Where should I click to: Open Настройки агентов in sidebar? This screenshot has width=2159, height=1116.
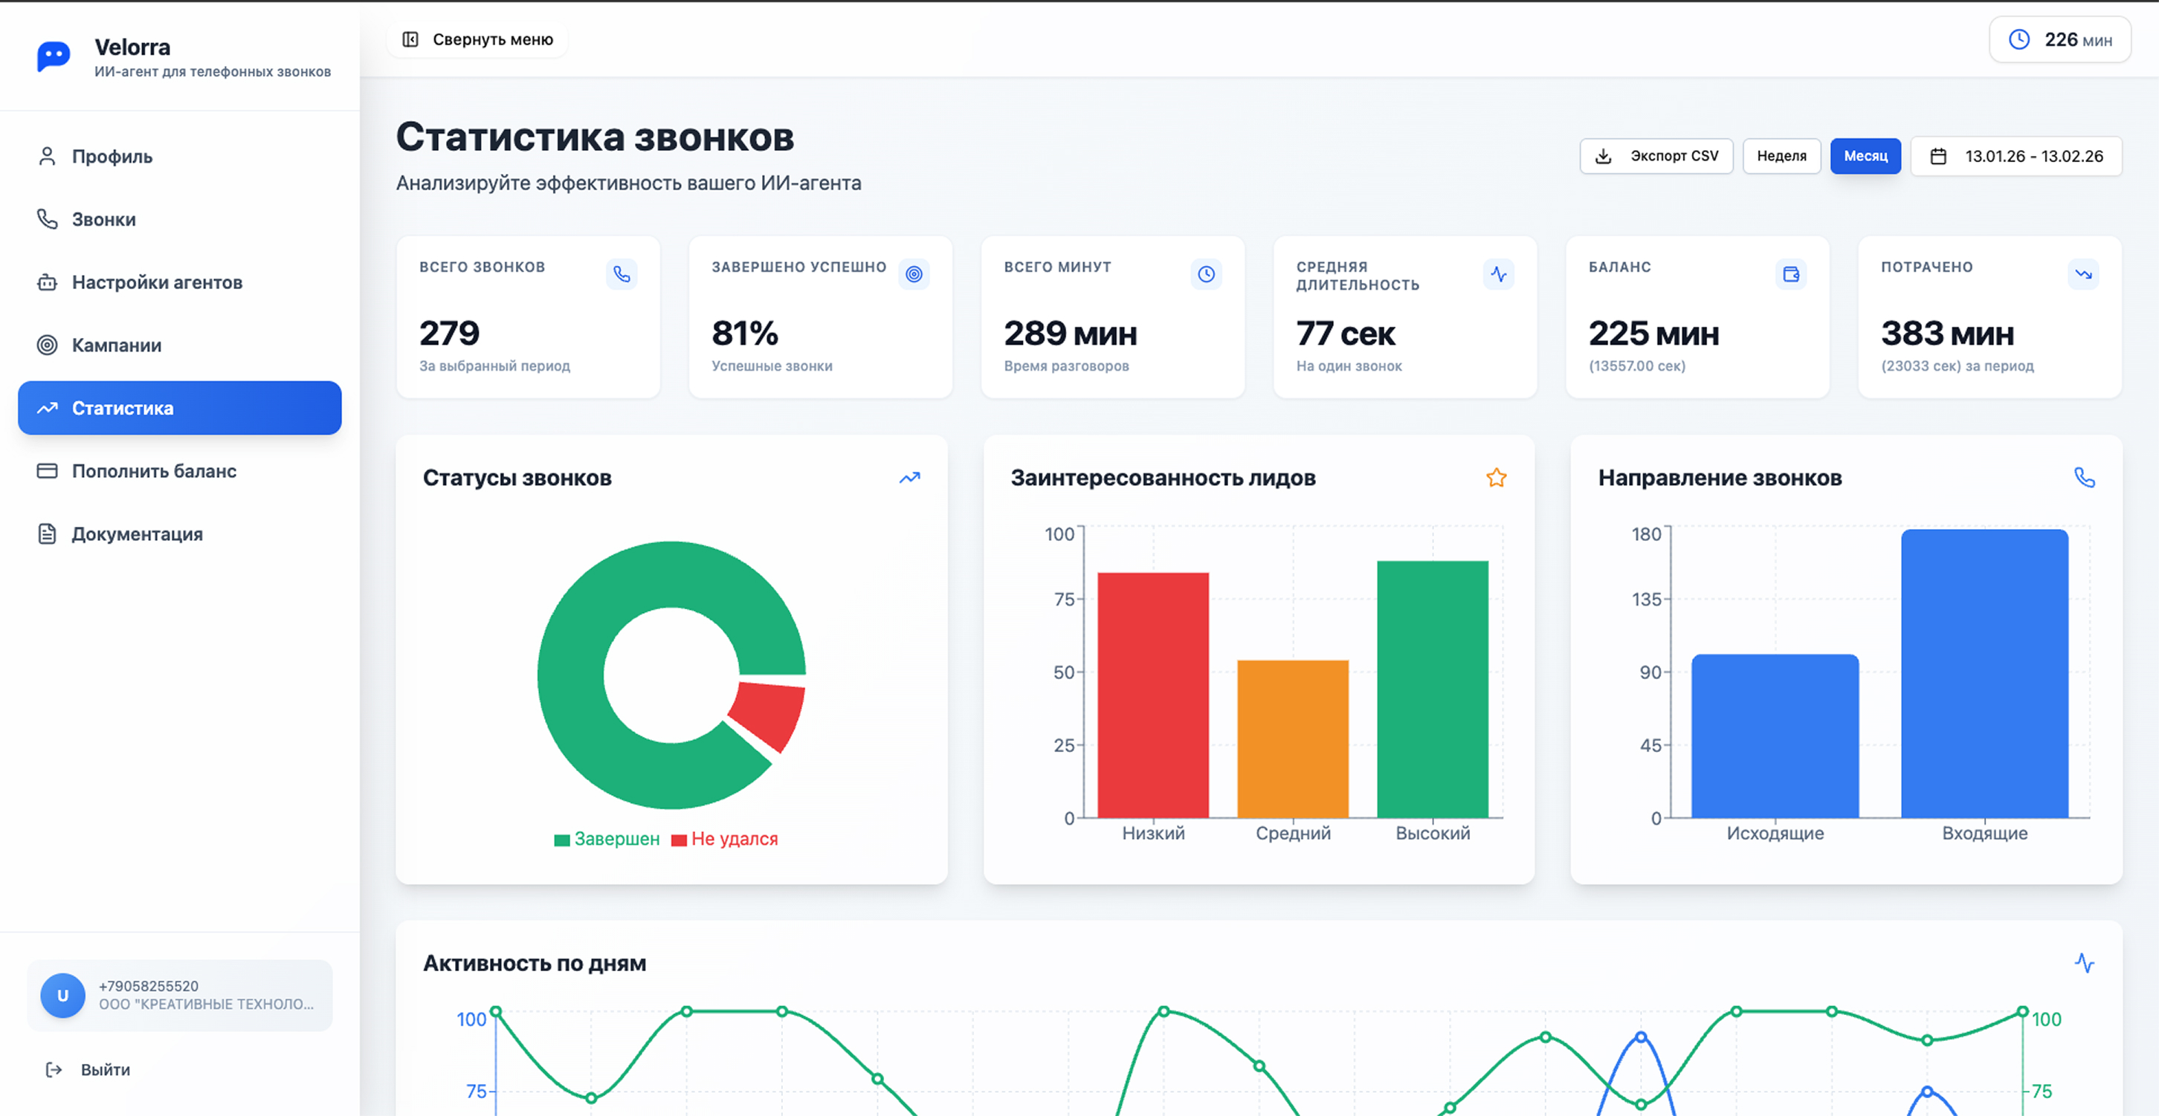point(157,282)
